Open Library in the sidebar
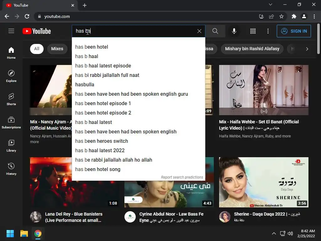This screenshot has width=321, height=241. pyautogui.click(x=11, y=146)
